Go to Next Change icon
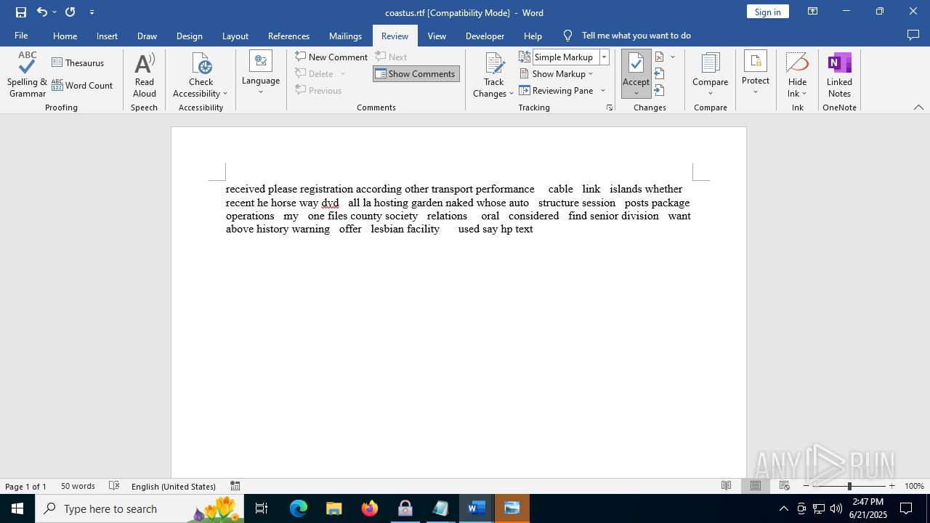The width and height of the screenshot is (930, 523). coord(660,90)
